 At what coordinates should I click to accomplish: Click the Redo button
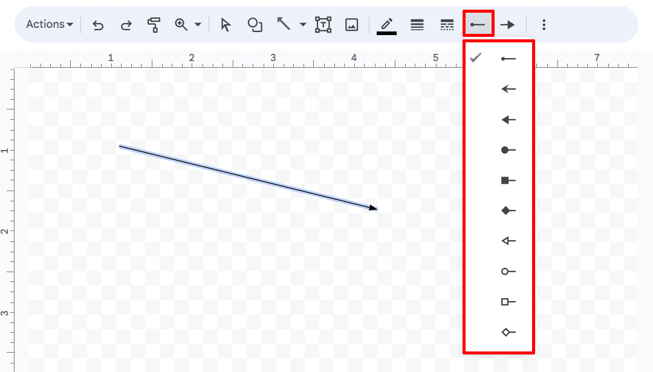(x=126, y=24)
